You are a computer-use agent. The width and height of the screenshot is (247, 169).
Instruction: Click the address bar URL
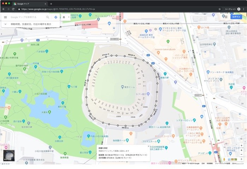point(58,9)
